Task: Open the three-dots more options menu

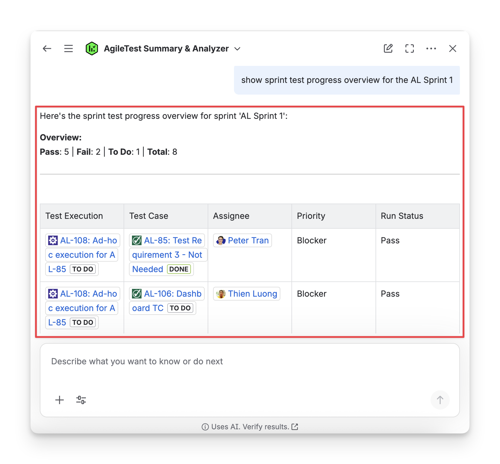Action: [x=431, y=48]
